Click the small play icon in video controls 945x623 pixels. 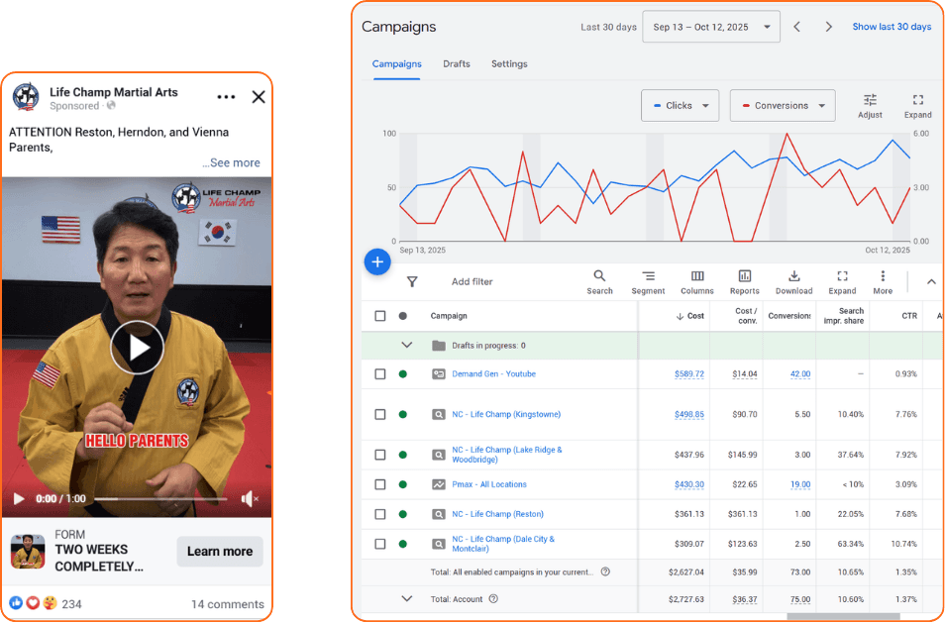(x=19, y=499)
